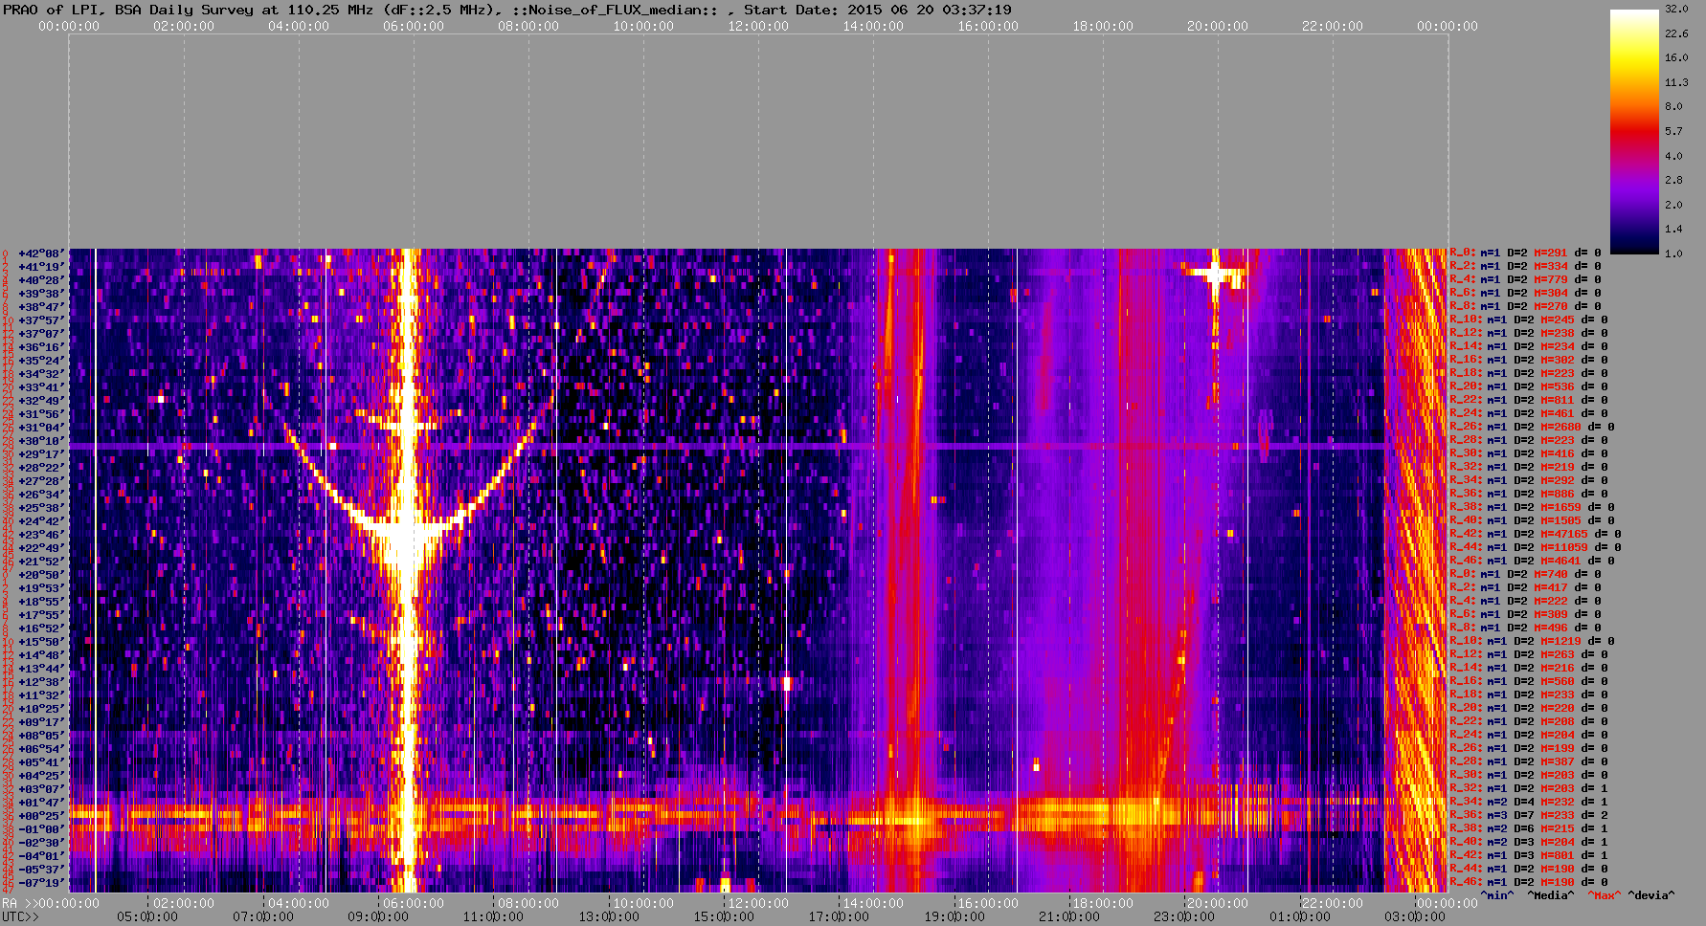Click '110.25 MHz' in the header
1706x926 pixels.
[330, 10]
